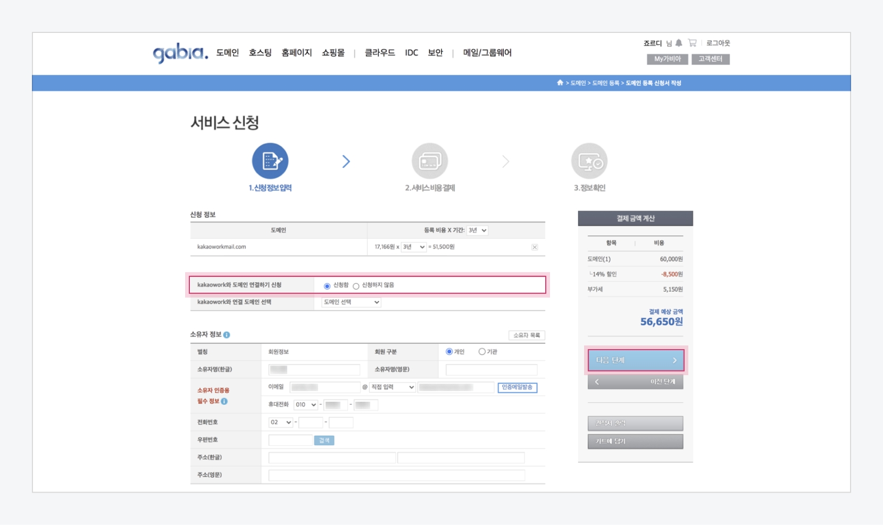The width and height of the screenshot is (883, 525).
Task: Click step 2 서비스비용결제 icon
Action: 430,161
